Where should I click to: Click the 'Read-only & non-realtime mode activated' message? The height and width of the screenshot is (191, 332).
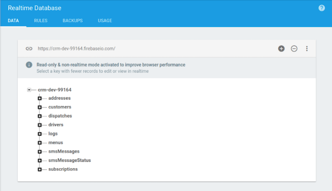[111, 65]
